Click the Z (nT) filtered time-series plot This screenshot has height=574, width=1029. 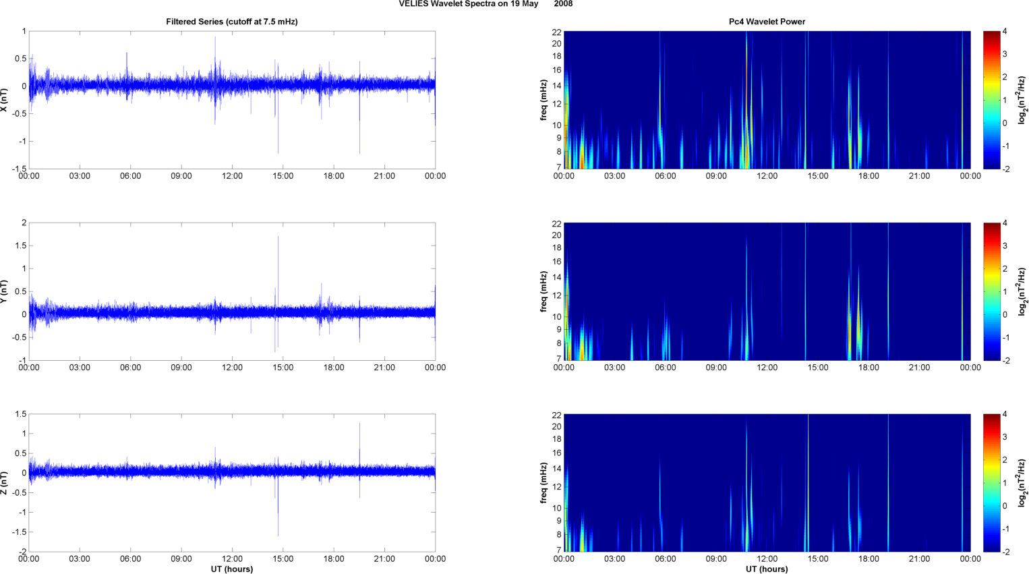pos(232,483)
